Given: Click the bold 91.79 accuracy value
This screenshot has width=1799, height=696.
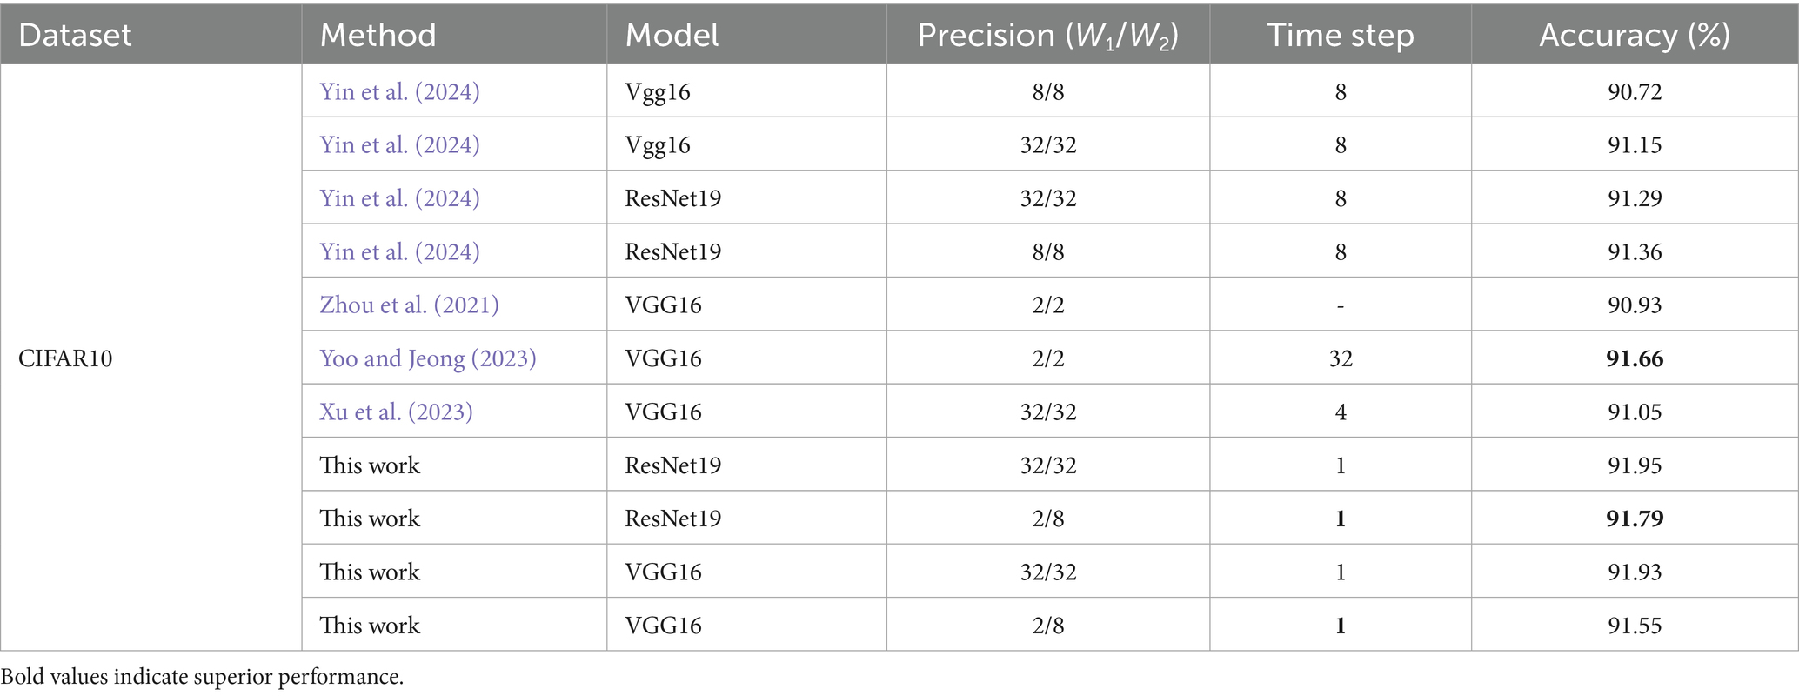Looking at the screenshot, I should (1635, 519).
